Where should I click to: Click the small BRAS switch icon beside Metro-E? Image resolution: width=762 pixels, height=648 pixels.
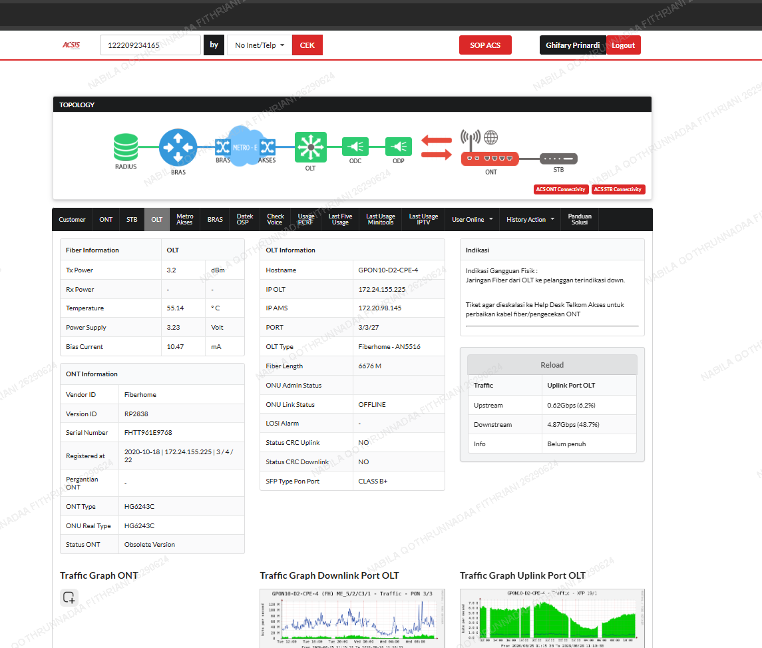coord(222,147)
